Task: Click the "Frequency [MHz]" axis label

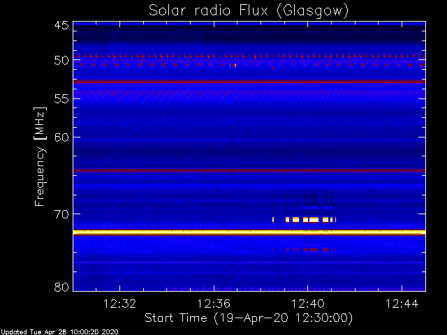Action: click(40, 156)
